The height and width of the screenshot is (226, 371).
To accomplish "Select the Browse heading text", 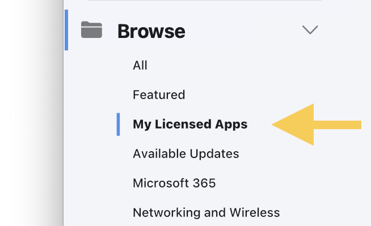I will pyautogui.click(x=151, y=31).
